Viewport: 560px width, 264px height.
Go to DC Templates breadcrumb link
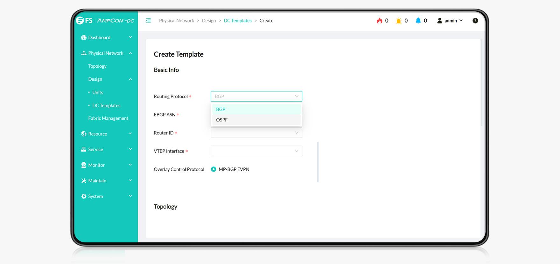tap(237, 21)
